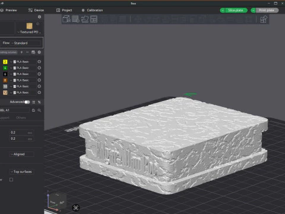This screenshot has width=285, height=214.
Task: Open the Textured PEI plate type dropdown
Action: 29,32
